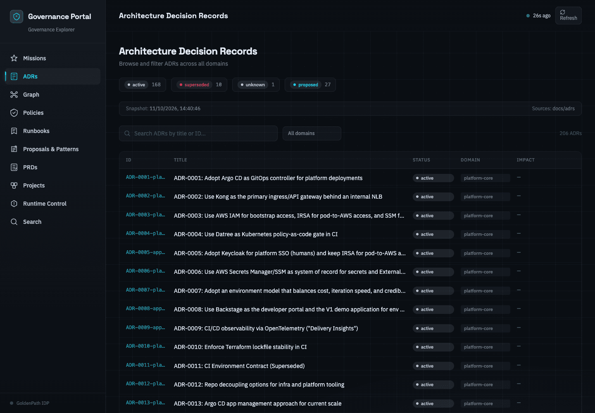Viewport: 595px width, 413px height.
Task: Click the Runbooks bookmark icon
Action: (x=14, y=131)
